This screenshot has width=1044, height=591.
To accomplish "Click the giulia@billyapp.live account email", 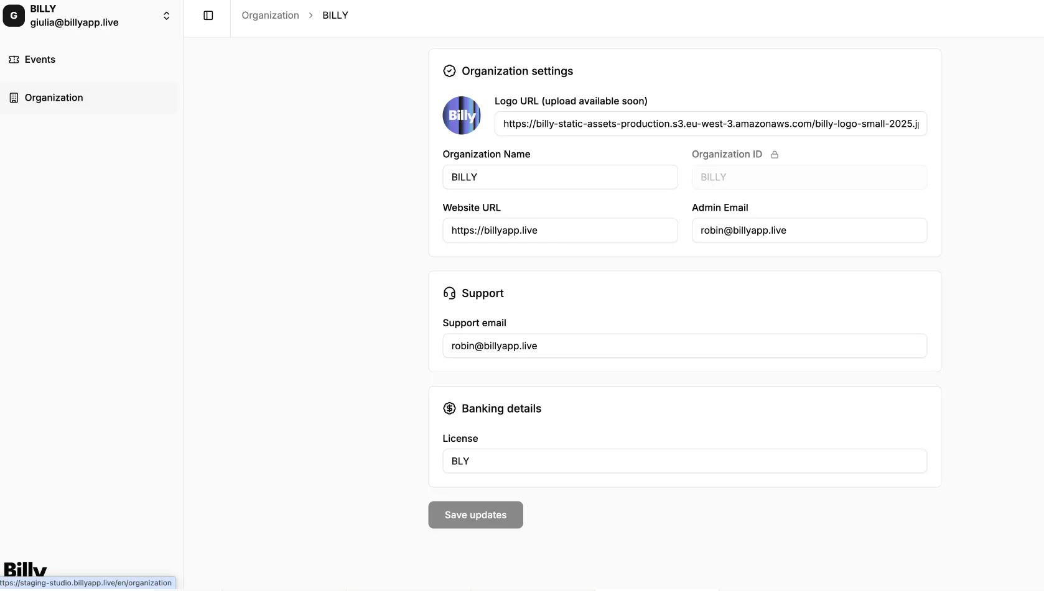I will tap(74, 22).
